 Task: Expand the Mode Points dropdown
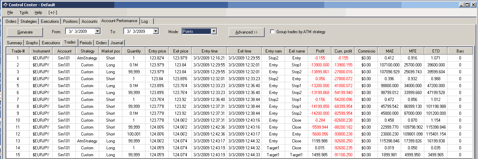[214, 31]
